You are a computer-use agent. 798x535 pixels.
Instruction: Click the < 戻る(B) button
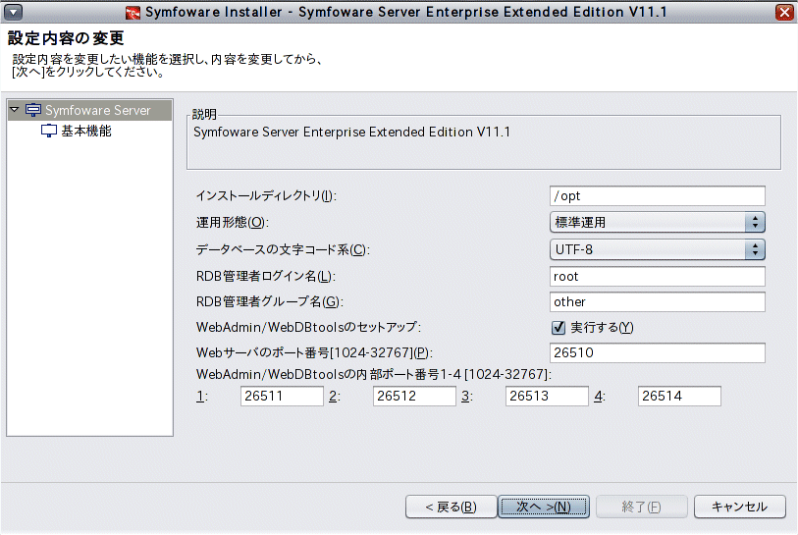coord(451,507)
